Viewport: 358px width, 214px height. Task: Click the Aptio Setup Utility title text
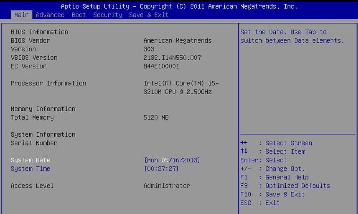(179, 7)
